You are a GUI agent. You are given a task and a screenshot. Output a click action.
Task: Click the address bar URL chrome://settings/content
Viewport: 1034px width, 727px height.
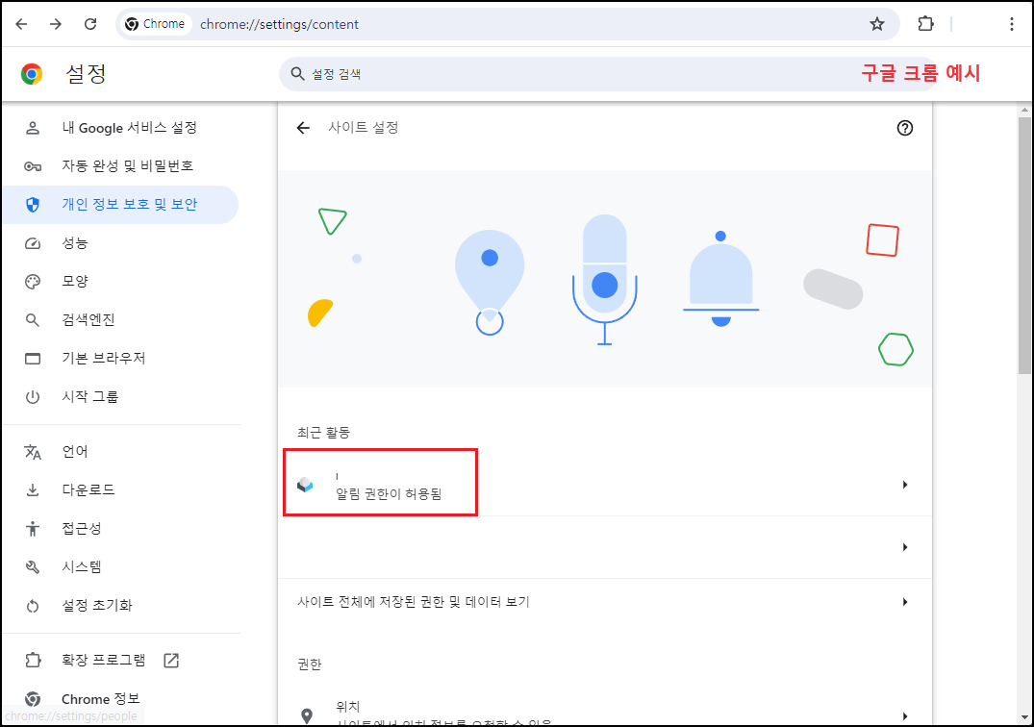(x=280, y=24)
